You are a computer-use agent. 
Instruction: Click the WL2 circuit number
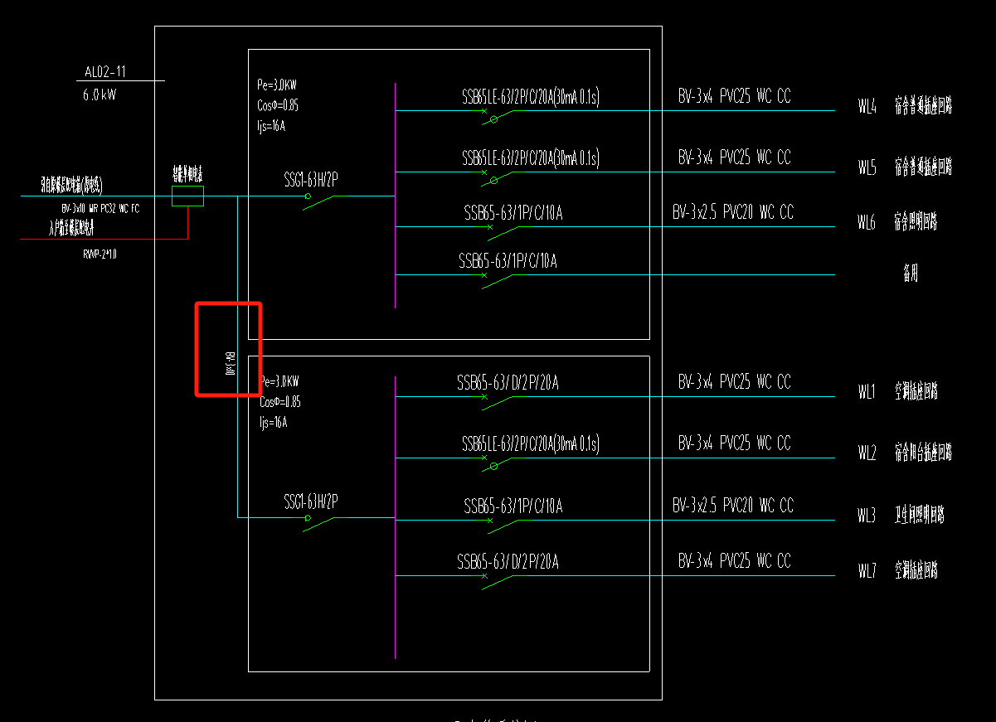[x=867, y=453]
